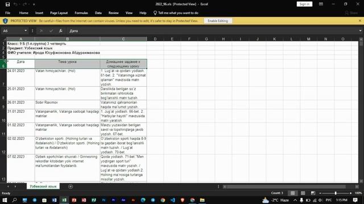Switch to Page Layout view icon
This screenshot has width=364, height=204.
tap(303, 193)
